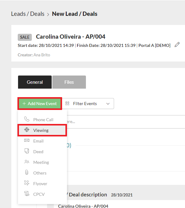
Task: Expand the Filter Events dropdown chevron
Action: [108, 104]
